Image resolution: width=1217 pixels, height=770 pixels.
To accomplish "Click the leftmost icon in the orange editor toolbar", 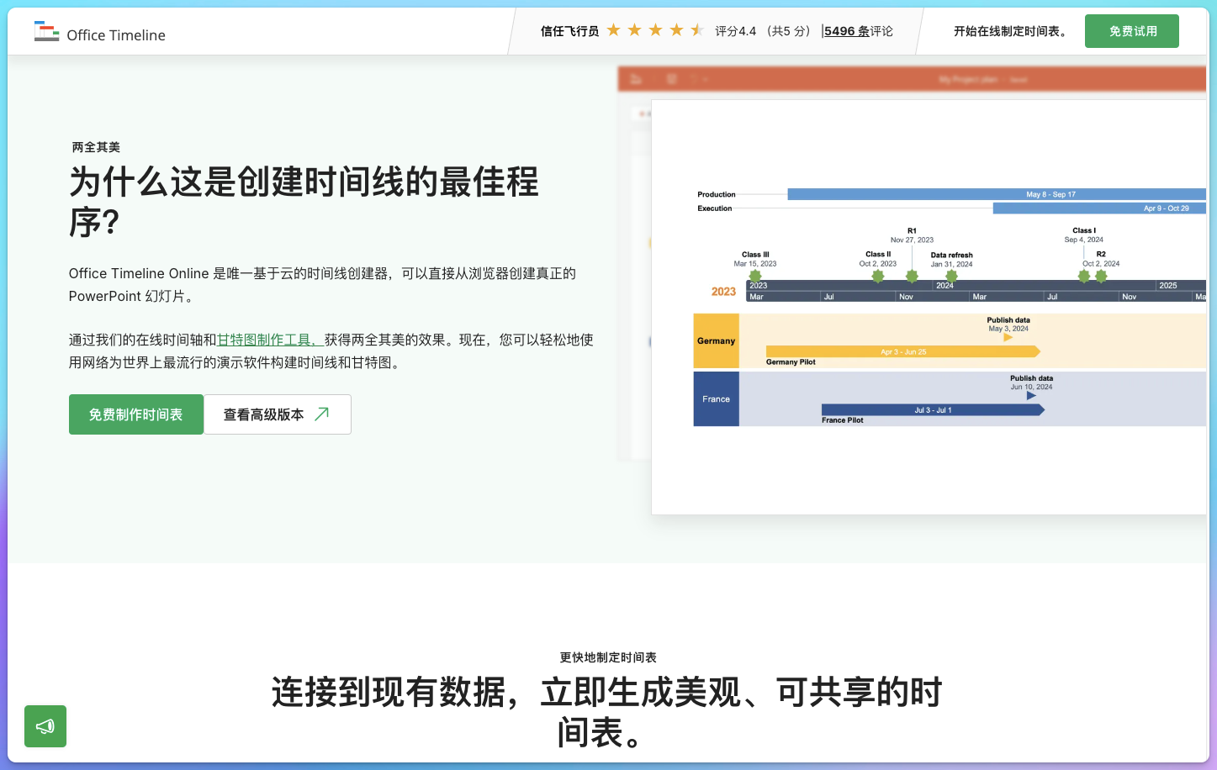I will (x=637, y=79).
